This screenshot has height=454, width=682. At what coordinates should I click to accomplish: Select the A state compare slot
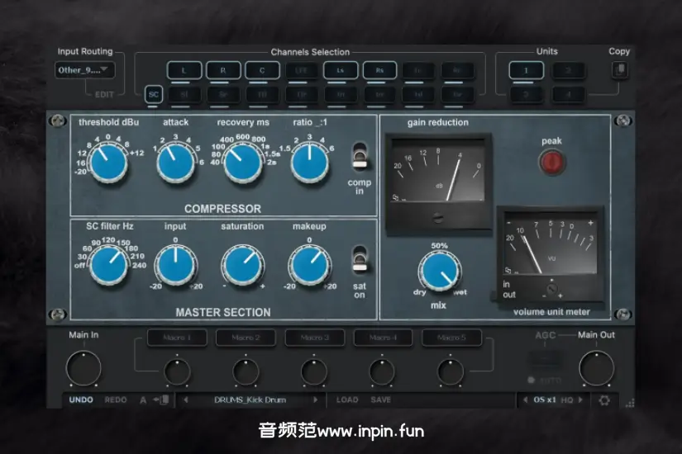click(x=143, y=400)
